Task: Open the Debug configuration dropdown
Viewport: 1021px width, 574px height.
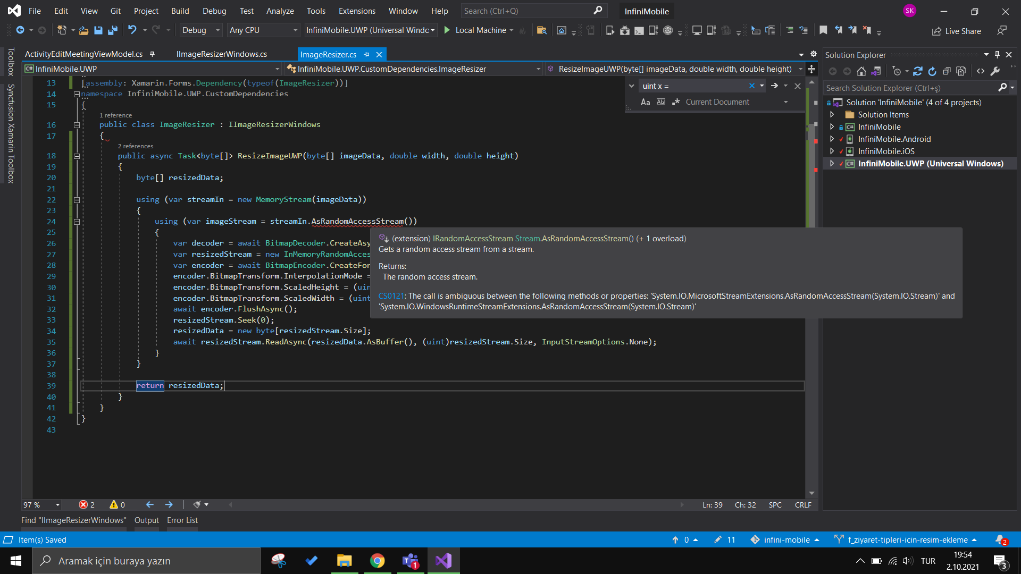Action: (x=200, y=30)
